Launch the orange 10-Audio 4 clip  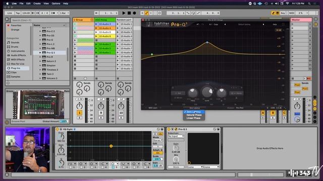[96, 28]
